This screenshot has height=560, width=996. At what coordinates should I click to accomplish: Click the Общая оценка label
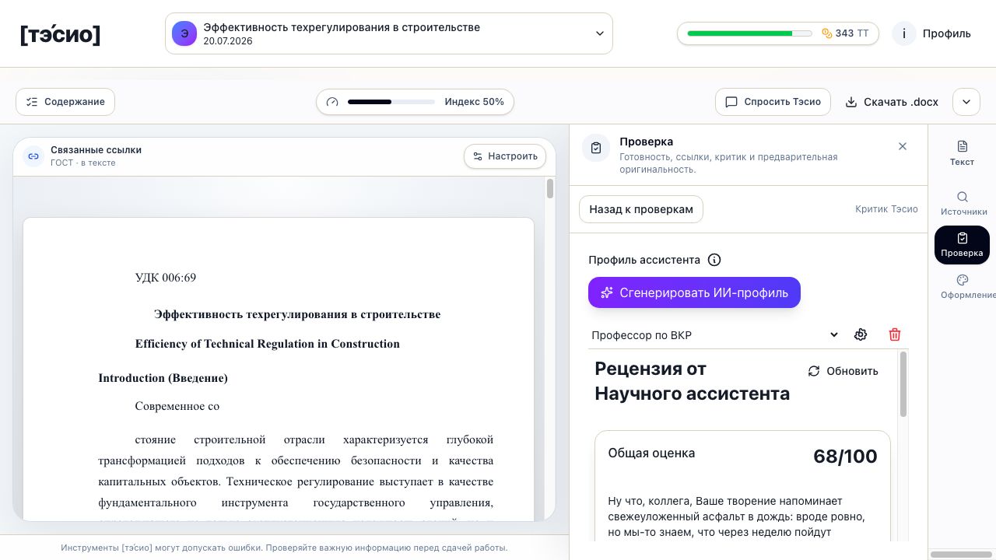(x=651, y=453)
